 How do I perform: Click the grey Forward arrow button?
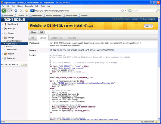tap(8, 10)
